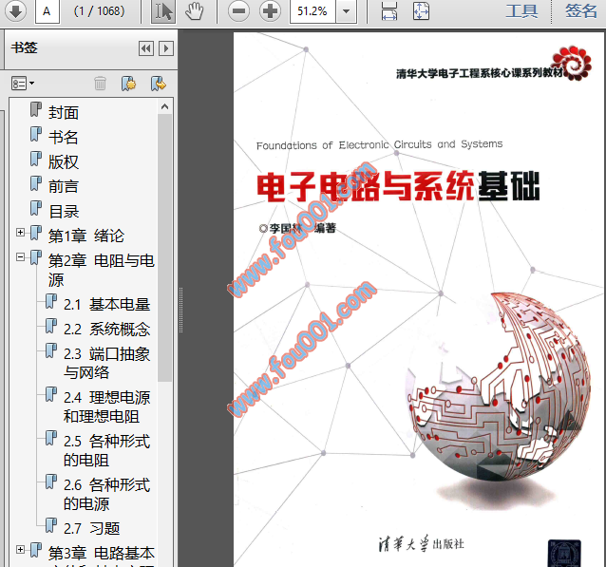Collapse the 第2章 电阻与电源 bookmark node
The width and height of the screenshot is (606, 567).
coord(21,257)
